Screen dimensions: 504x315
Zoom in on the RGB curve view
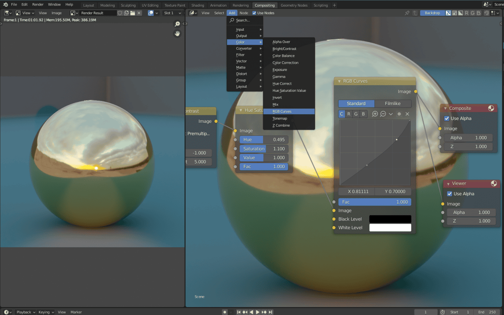(x=374, y=114)
